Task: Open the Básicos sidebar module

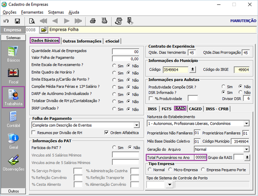Action: coord(13,54)
